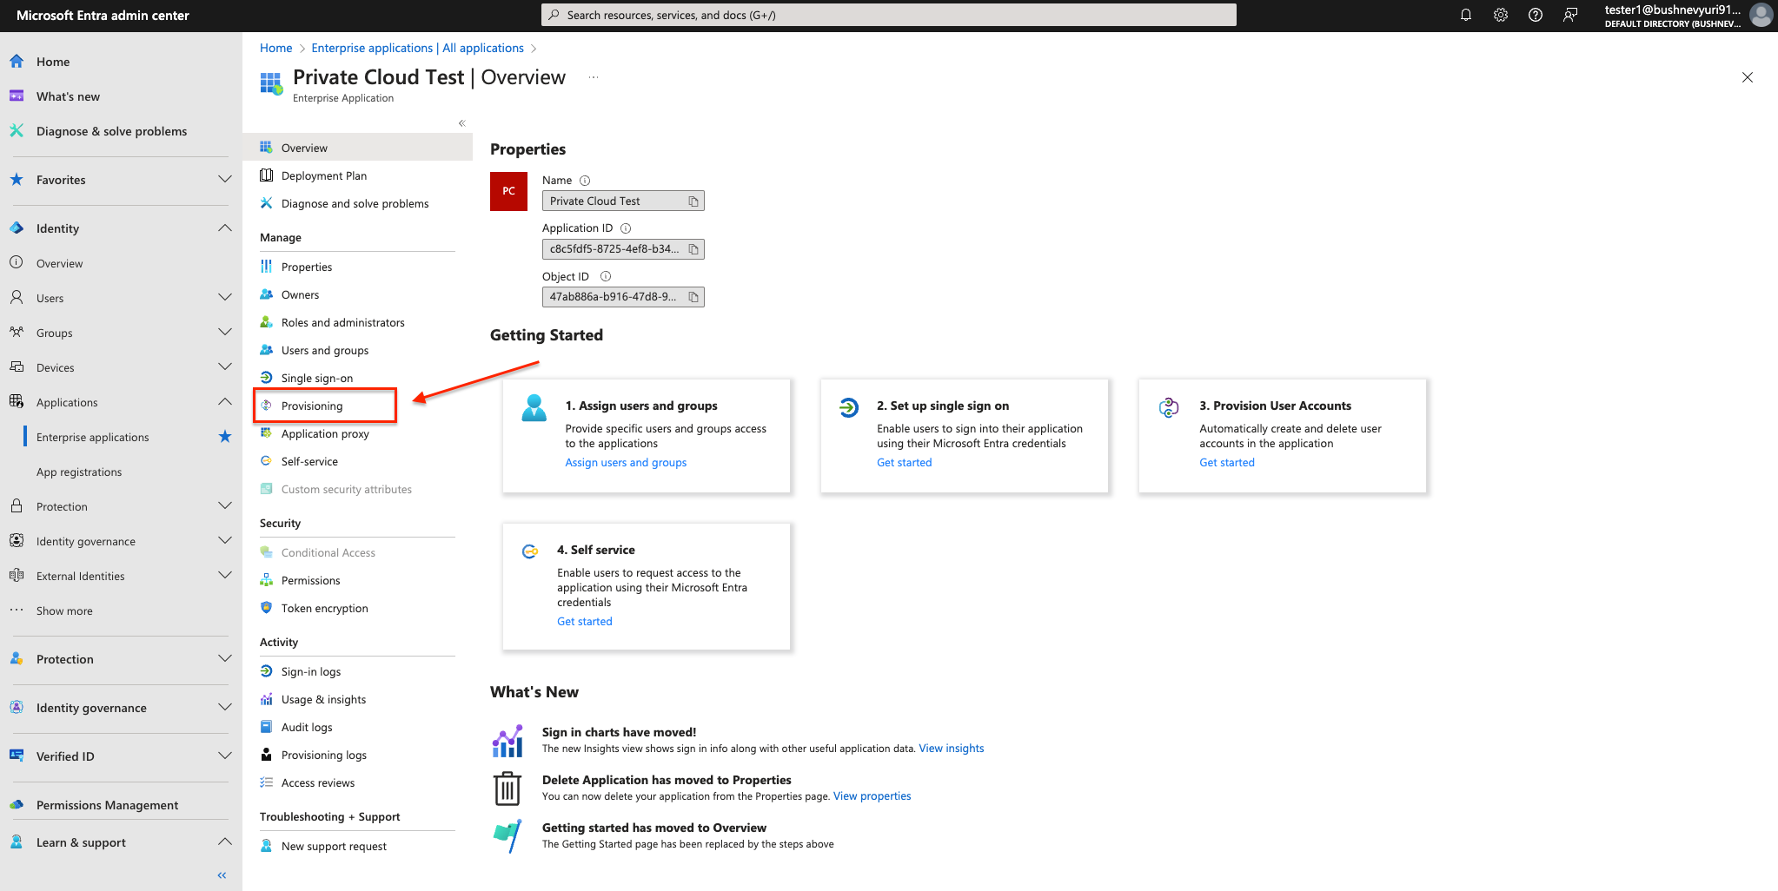1778x891 pixels.
Task: Open the settings gear icon
Action: pos(1501,15)
